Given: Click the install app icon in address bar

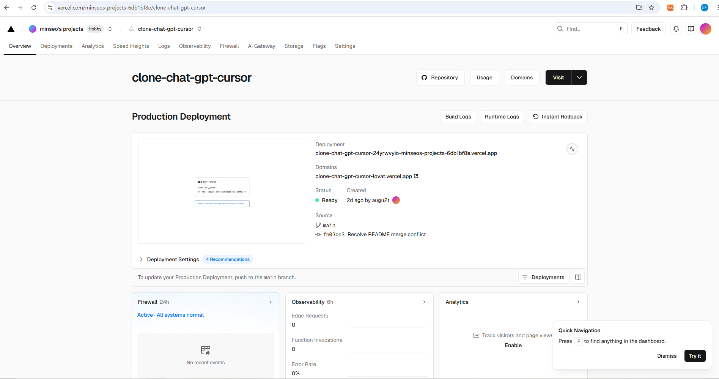Looking at the screenshot, I should [639, 8].
